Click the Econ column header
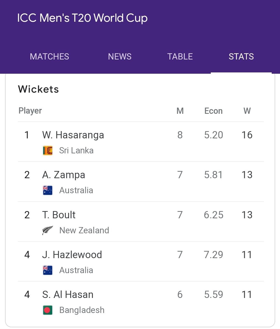Viewport: 280px width, 329px height. pyautogui.click(x=213, y=111)
